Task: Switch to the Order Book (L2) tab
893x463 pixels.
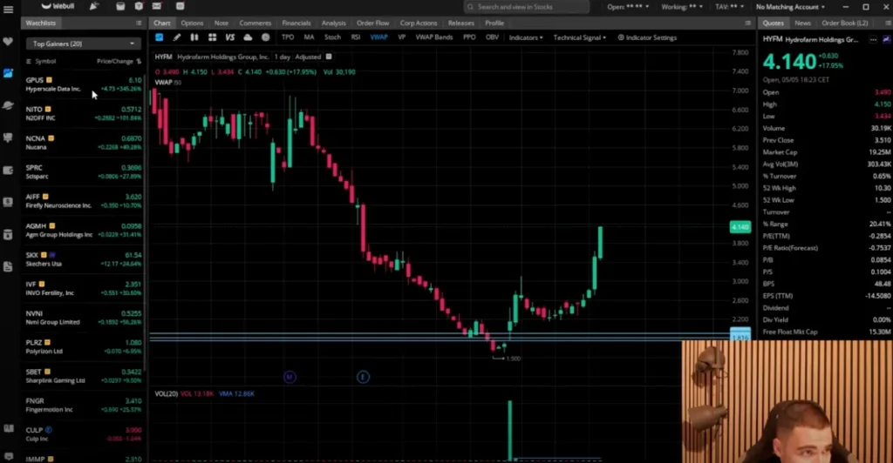Action: (844, 23)
